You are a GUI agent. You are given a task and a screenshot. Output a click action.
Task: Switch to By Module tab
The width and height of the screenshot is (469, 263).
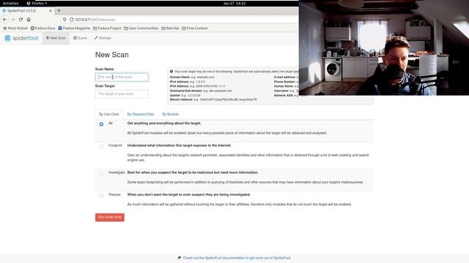click(170, 114)
